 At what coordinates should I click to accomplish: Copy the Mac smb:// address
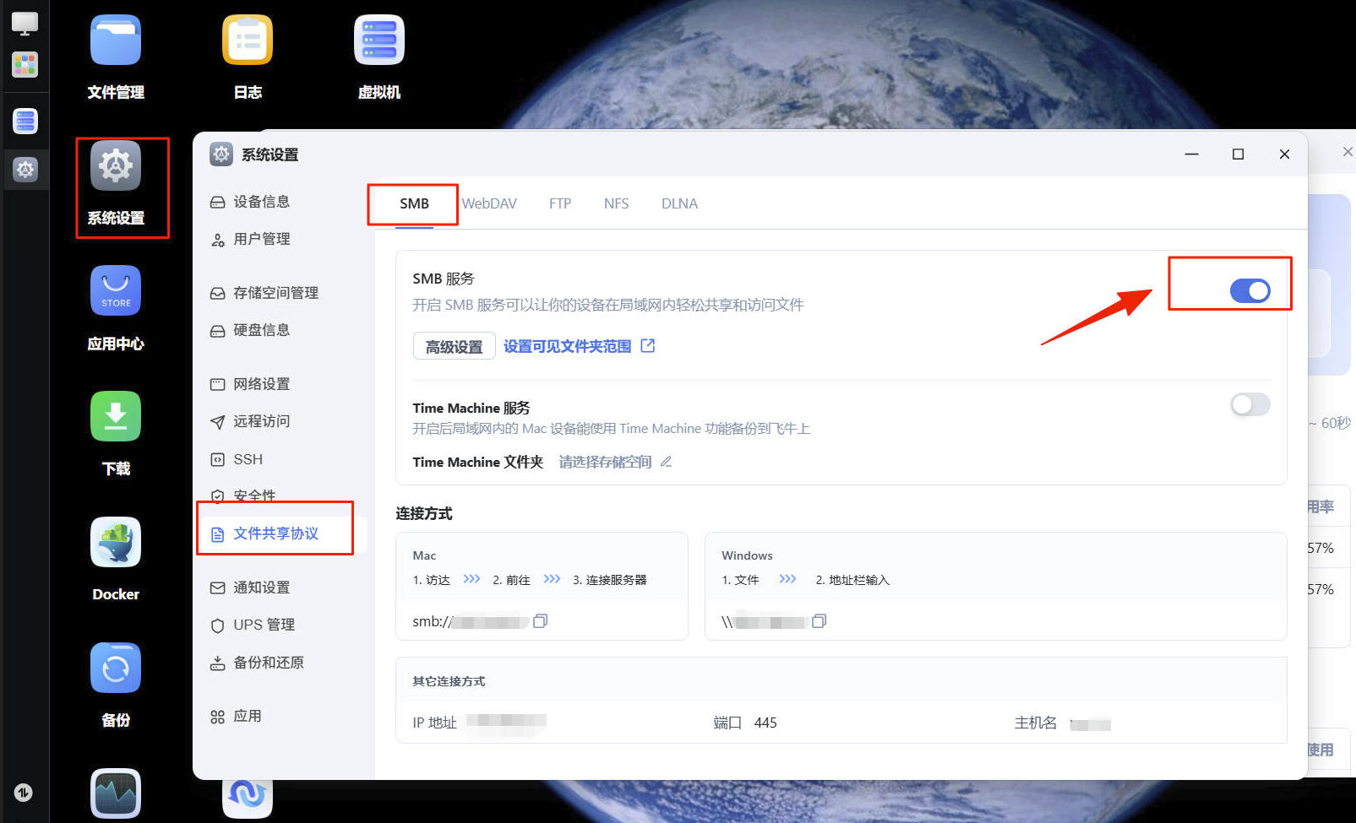tap(541, 621)
